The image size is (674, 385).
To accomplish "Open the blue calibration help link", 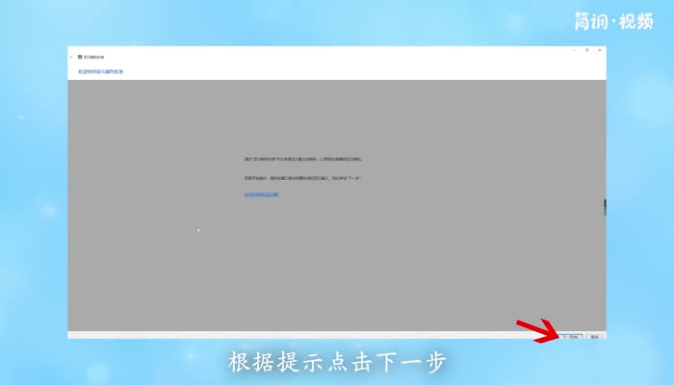I will pos(261,194).
